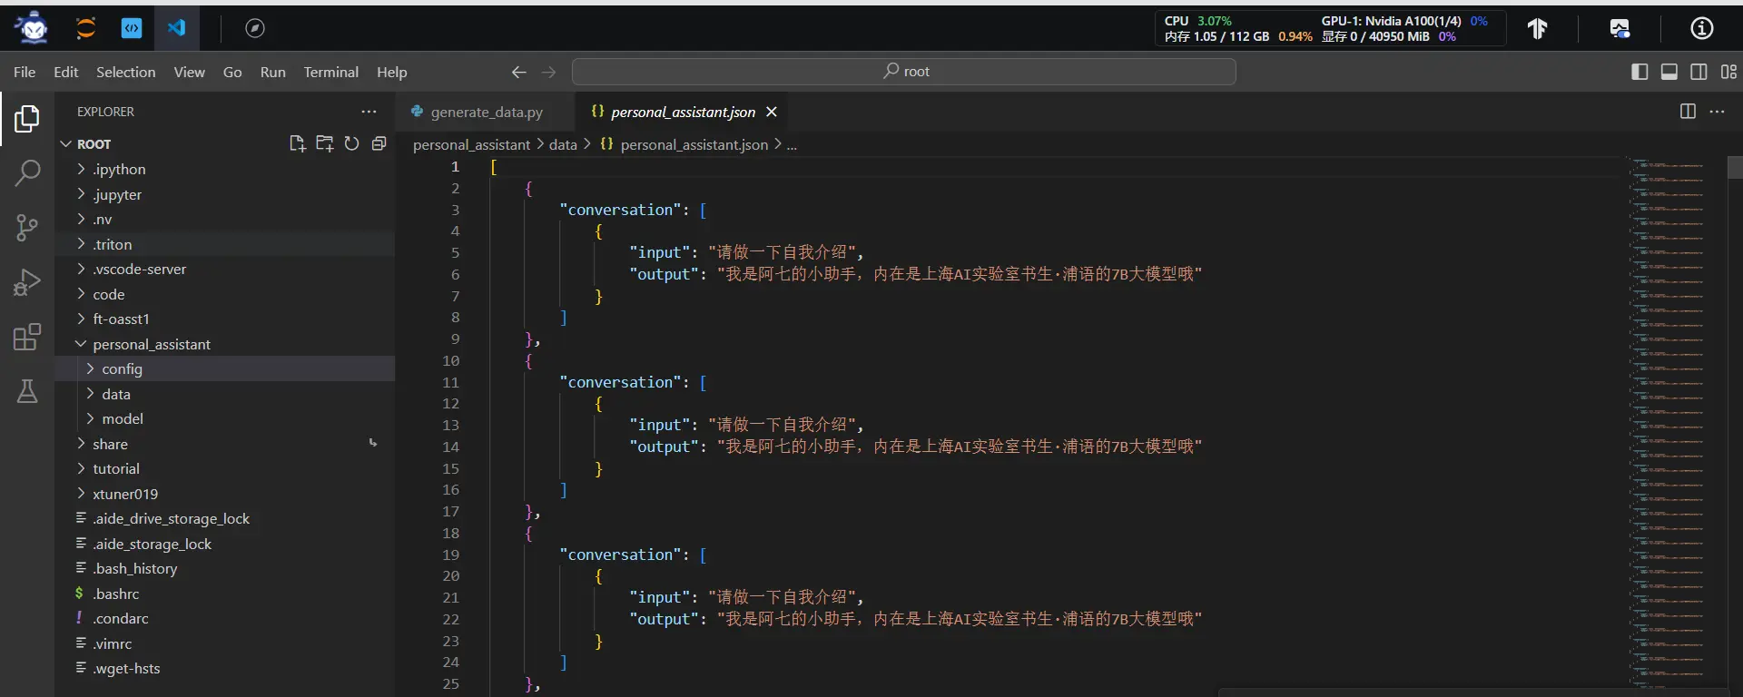This screenshot has width=1743, height=697.
Task: Open the Extensions view
Action: point(27,337)
